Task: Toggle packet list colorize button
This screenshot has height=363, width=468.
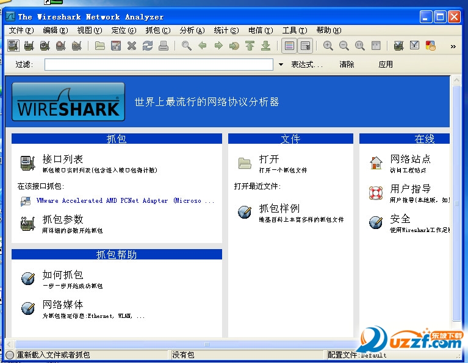Action: pos(289,46)
